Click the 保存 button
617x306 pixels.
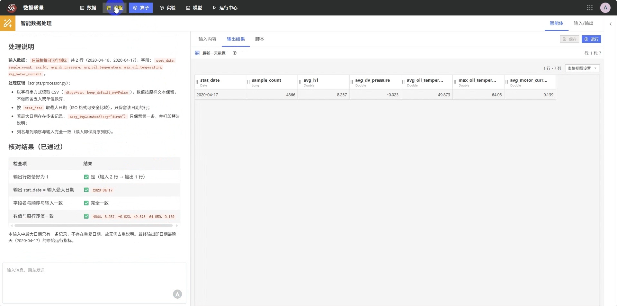(x=569, y=39)
